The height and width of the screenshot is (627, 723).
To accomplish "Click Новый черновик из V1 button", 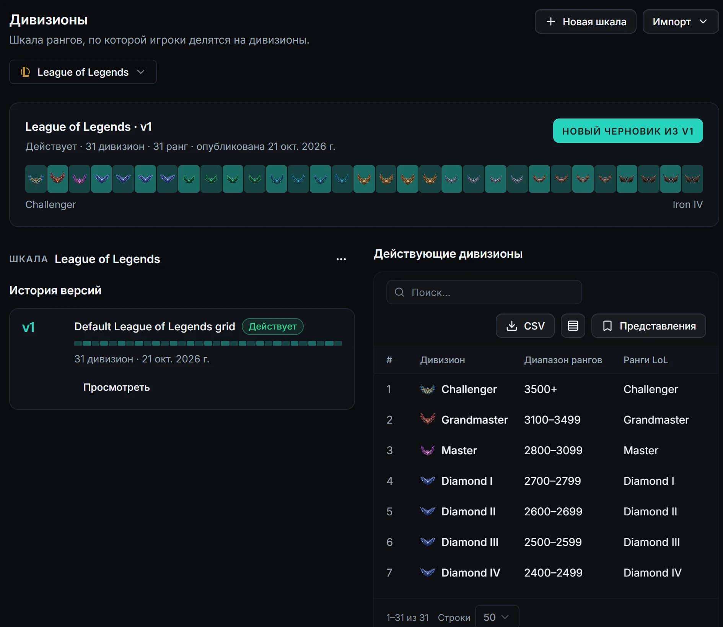I will (628, 131).
